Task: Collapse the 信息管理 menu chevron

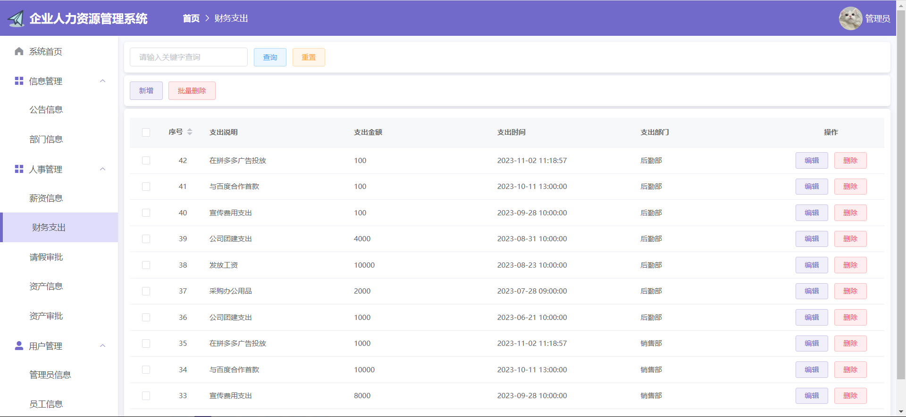Action: 103,81
